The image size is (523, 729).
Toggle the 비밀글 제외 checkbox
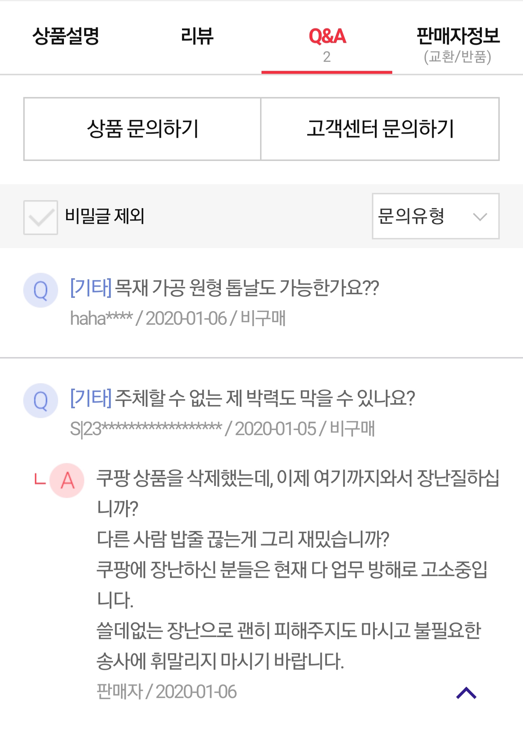41,217
